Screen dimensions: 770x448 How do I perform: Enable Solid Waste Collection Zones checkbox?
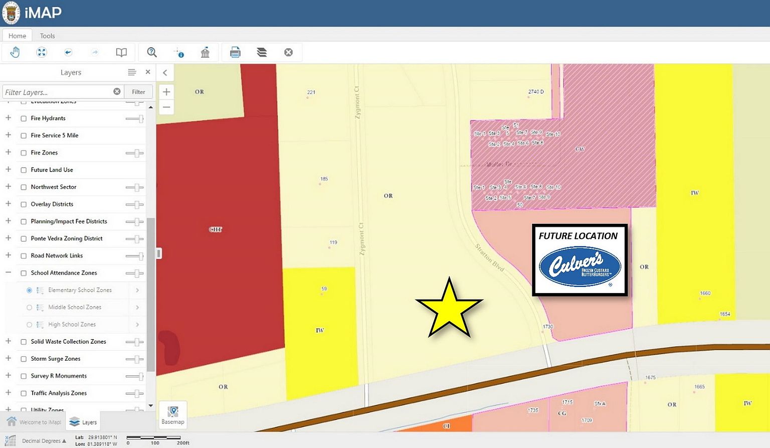pos(24,342)
